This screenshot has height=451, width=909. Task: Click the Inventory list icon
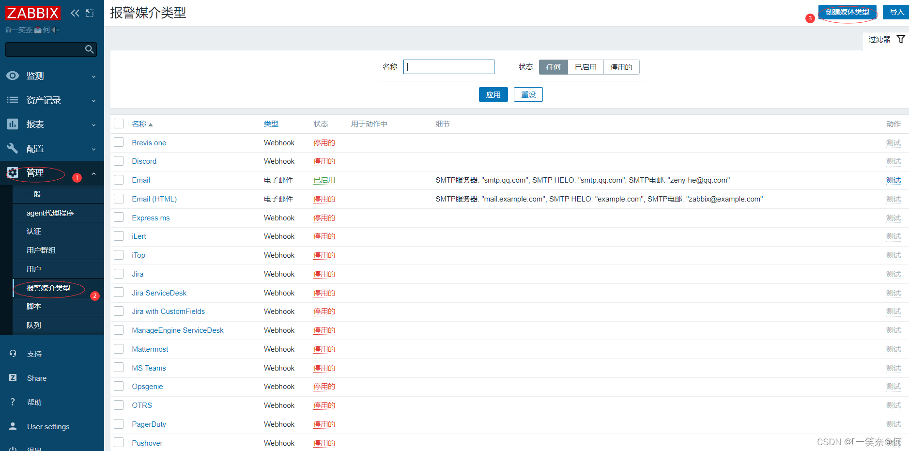tap(13, 100)
